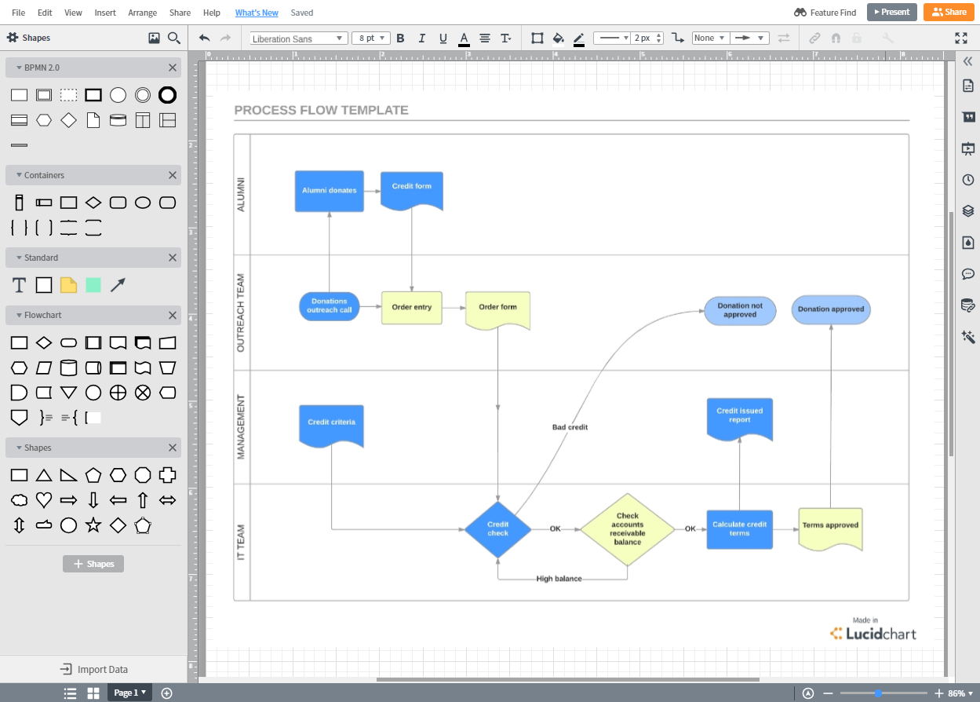Click Import Data
This screenshot has height=702, width=980.
pos(94,669)
